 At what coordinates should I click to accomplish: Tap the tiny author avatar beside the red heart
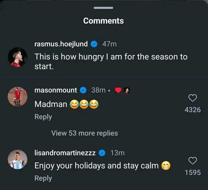coord(126,90)
